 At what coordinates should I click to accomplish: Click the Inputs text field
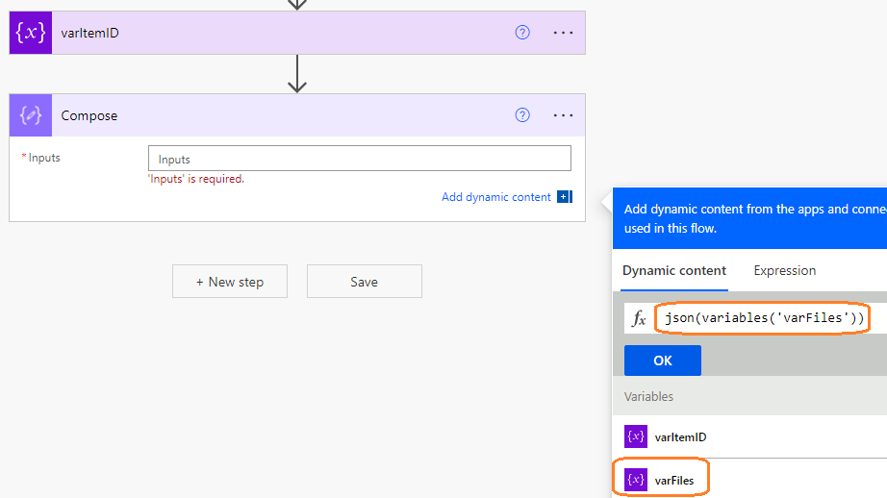pyautogui.click(x=359, y=159)
